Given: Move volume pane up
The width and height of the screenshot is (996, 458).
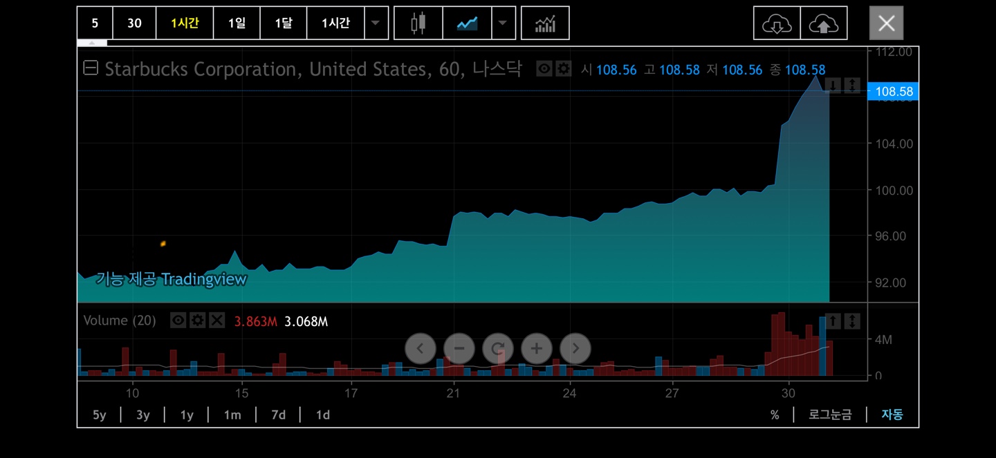Looking at the screenshot, I should coord(833,321).
